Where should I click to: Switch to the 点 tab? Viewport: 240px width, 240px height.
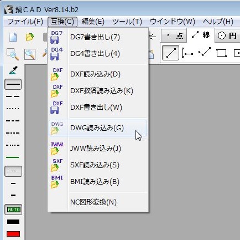(x=174, y=35)
